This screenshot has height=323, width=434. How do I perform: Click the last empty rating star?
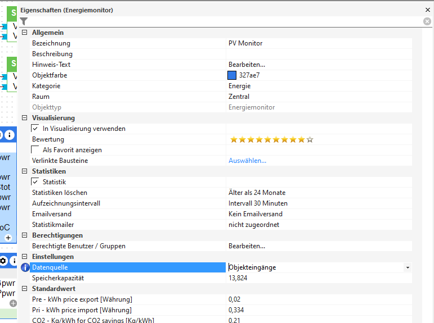click(310, 139)
